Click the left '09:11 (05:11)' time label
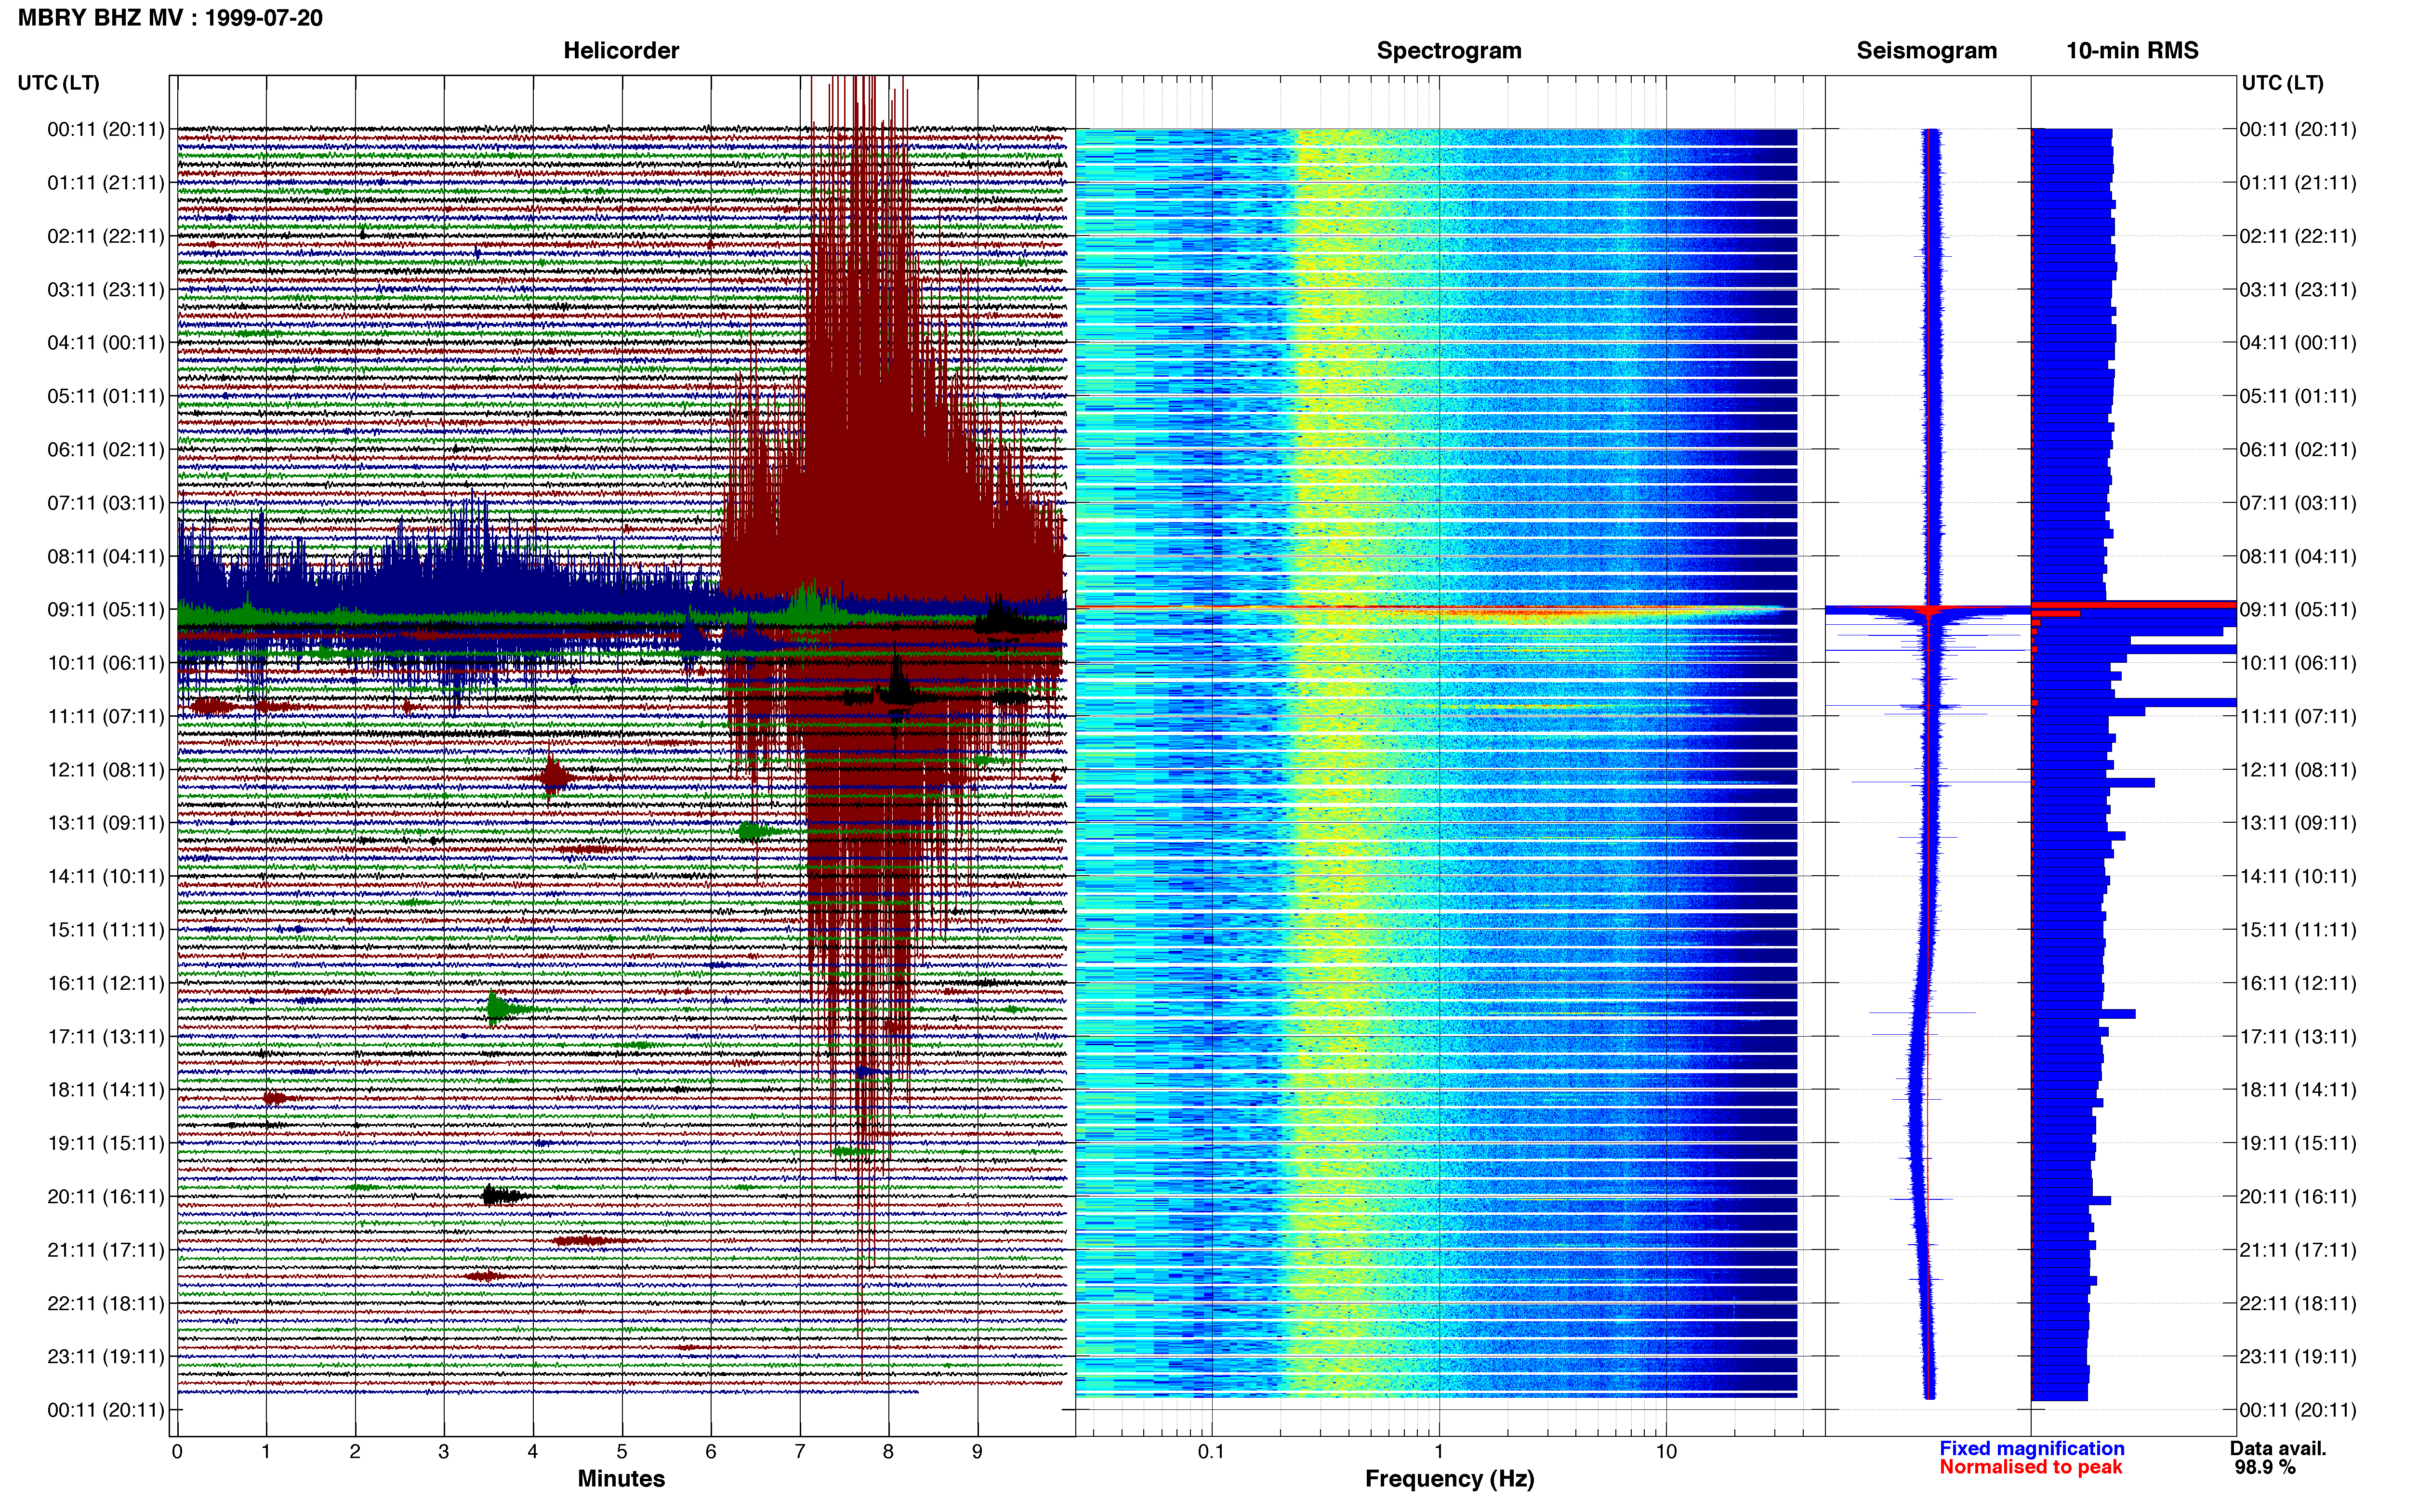The image size is (2418, 1512). click(106, 610)
